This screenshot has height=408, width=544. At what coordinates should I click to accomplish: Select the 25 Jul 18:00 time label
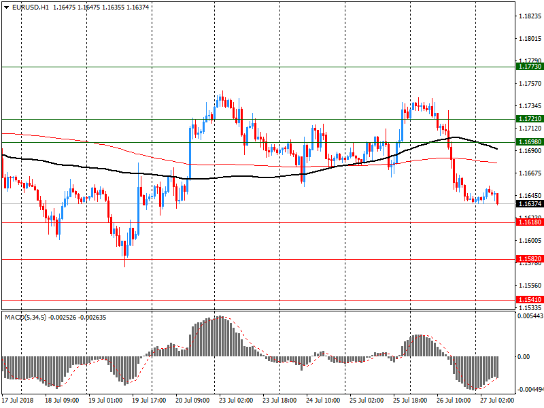410,401
